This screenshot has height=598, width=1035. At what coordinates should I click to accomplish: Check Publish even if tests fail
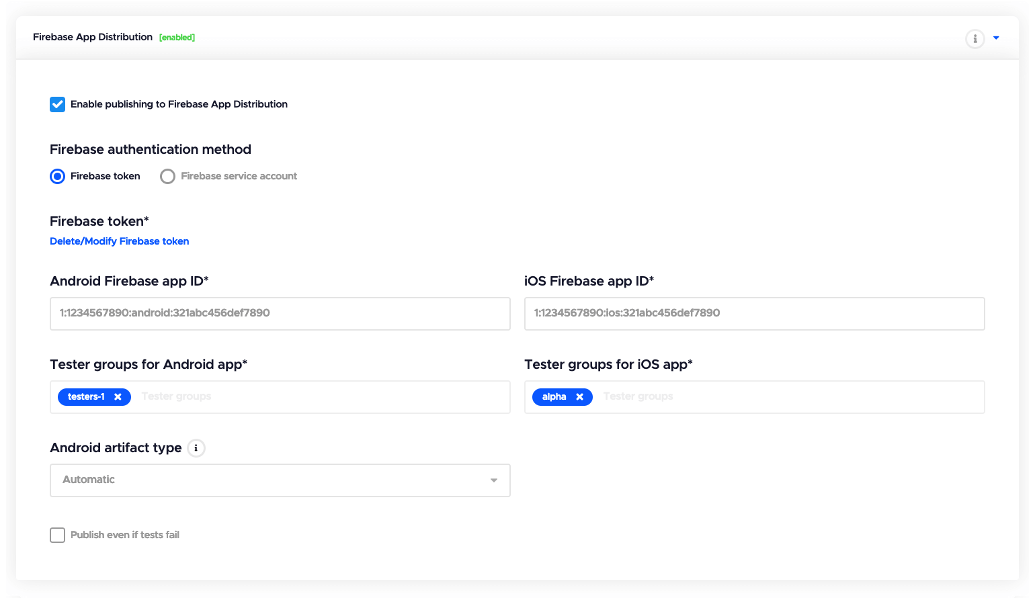click(x=57, y=535)
